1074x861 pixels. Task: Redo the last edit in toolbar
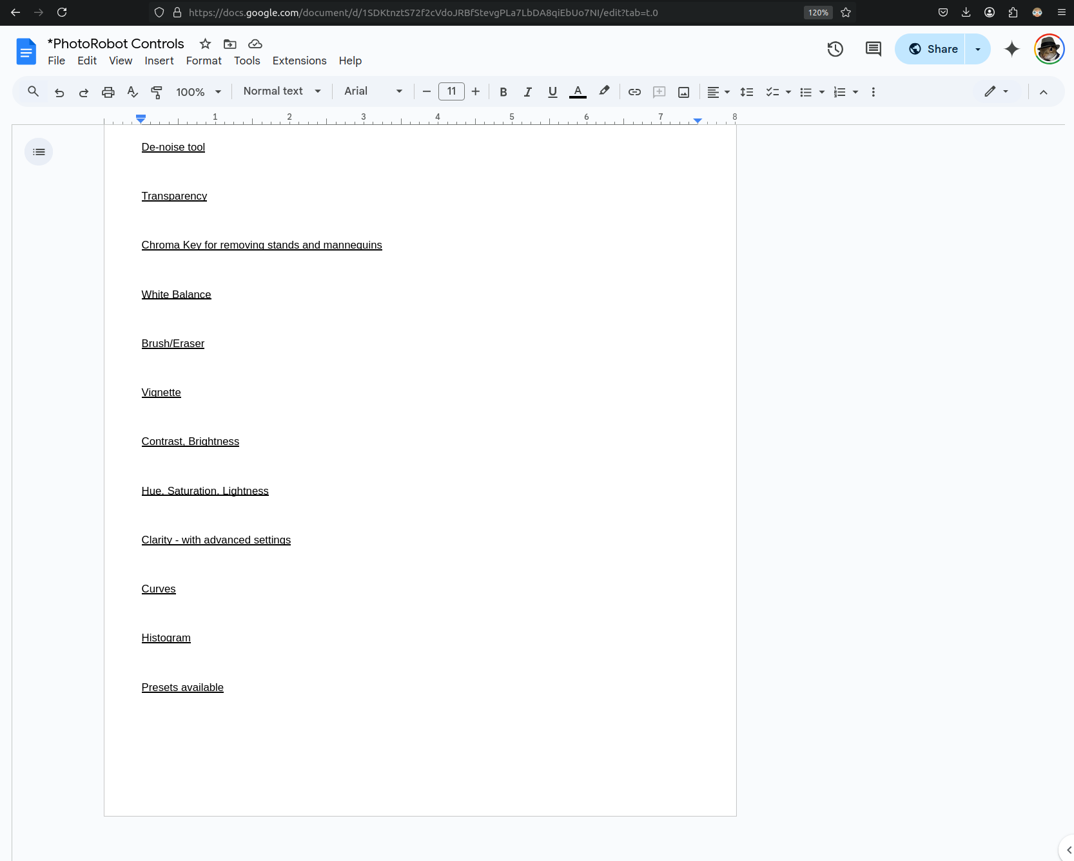tap(84, 92)
